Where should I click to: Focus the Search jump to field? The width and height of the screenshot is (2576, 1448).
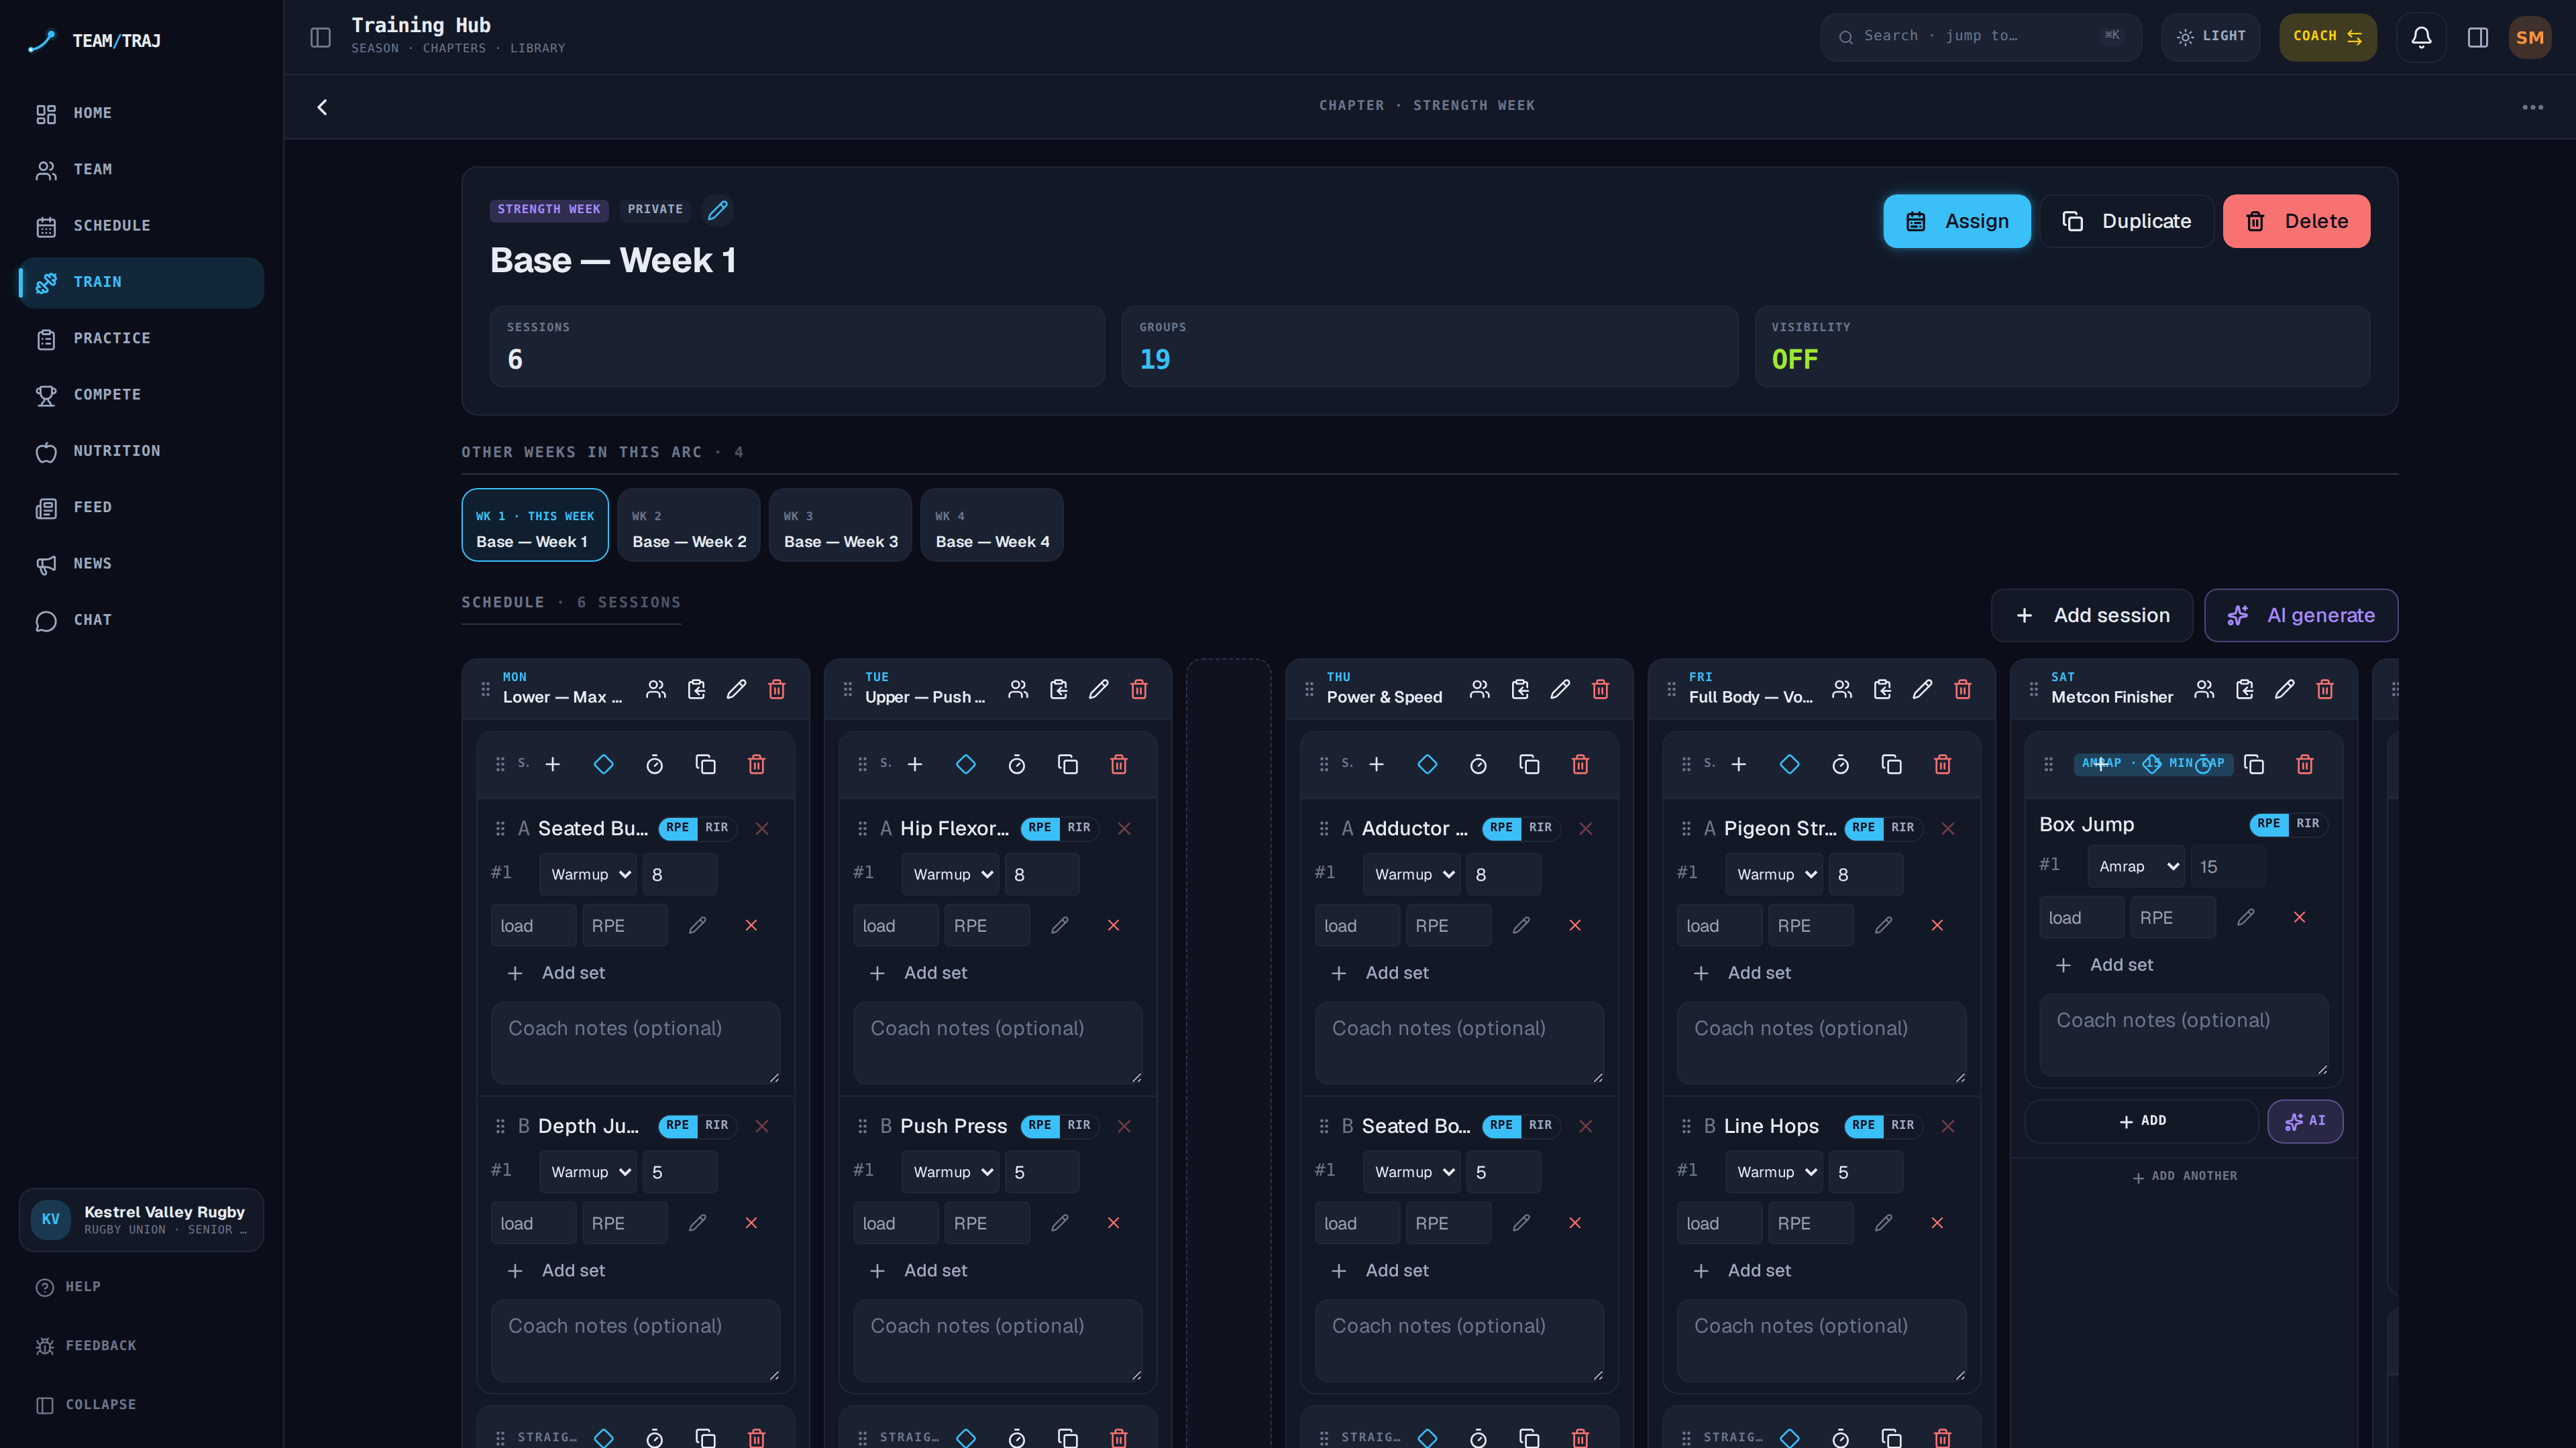[1981, 37]
